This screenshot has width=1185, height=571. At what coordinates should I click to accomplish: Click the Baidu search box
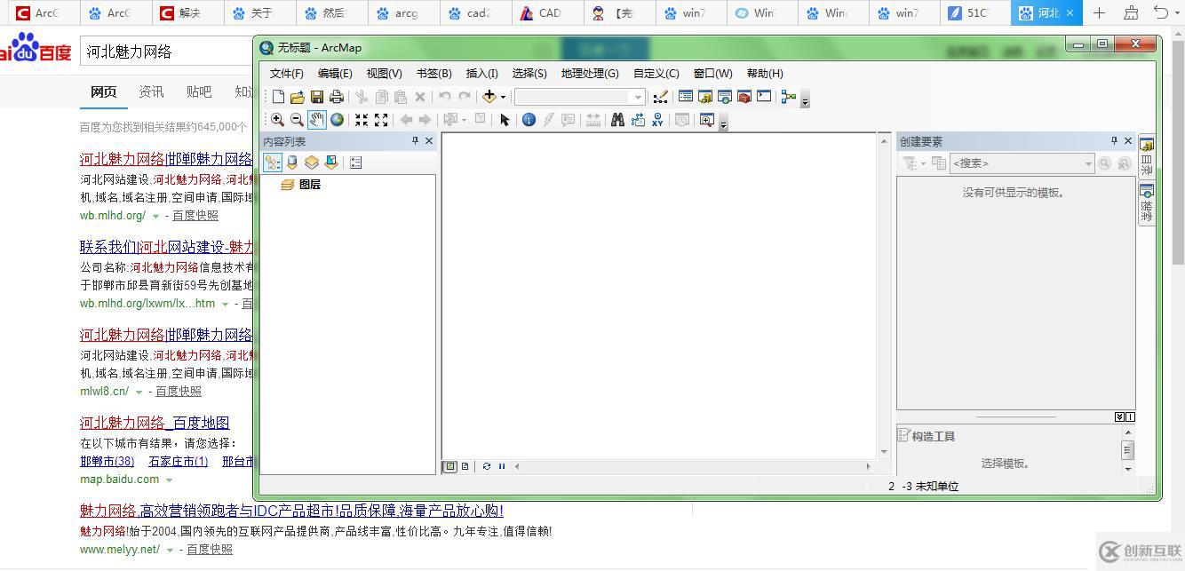click(x=167, y=52)
